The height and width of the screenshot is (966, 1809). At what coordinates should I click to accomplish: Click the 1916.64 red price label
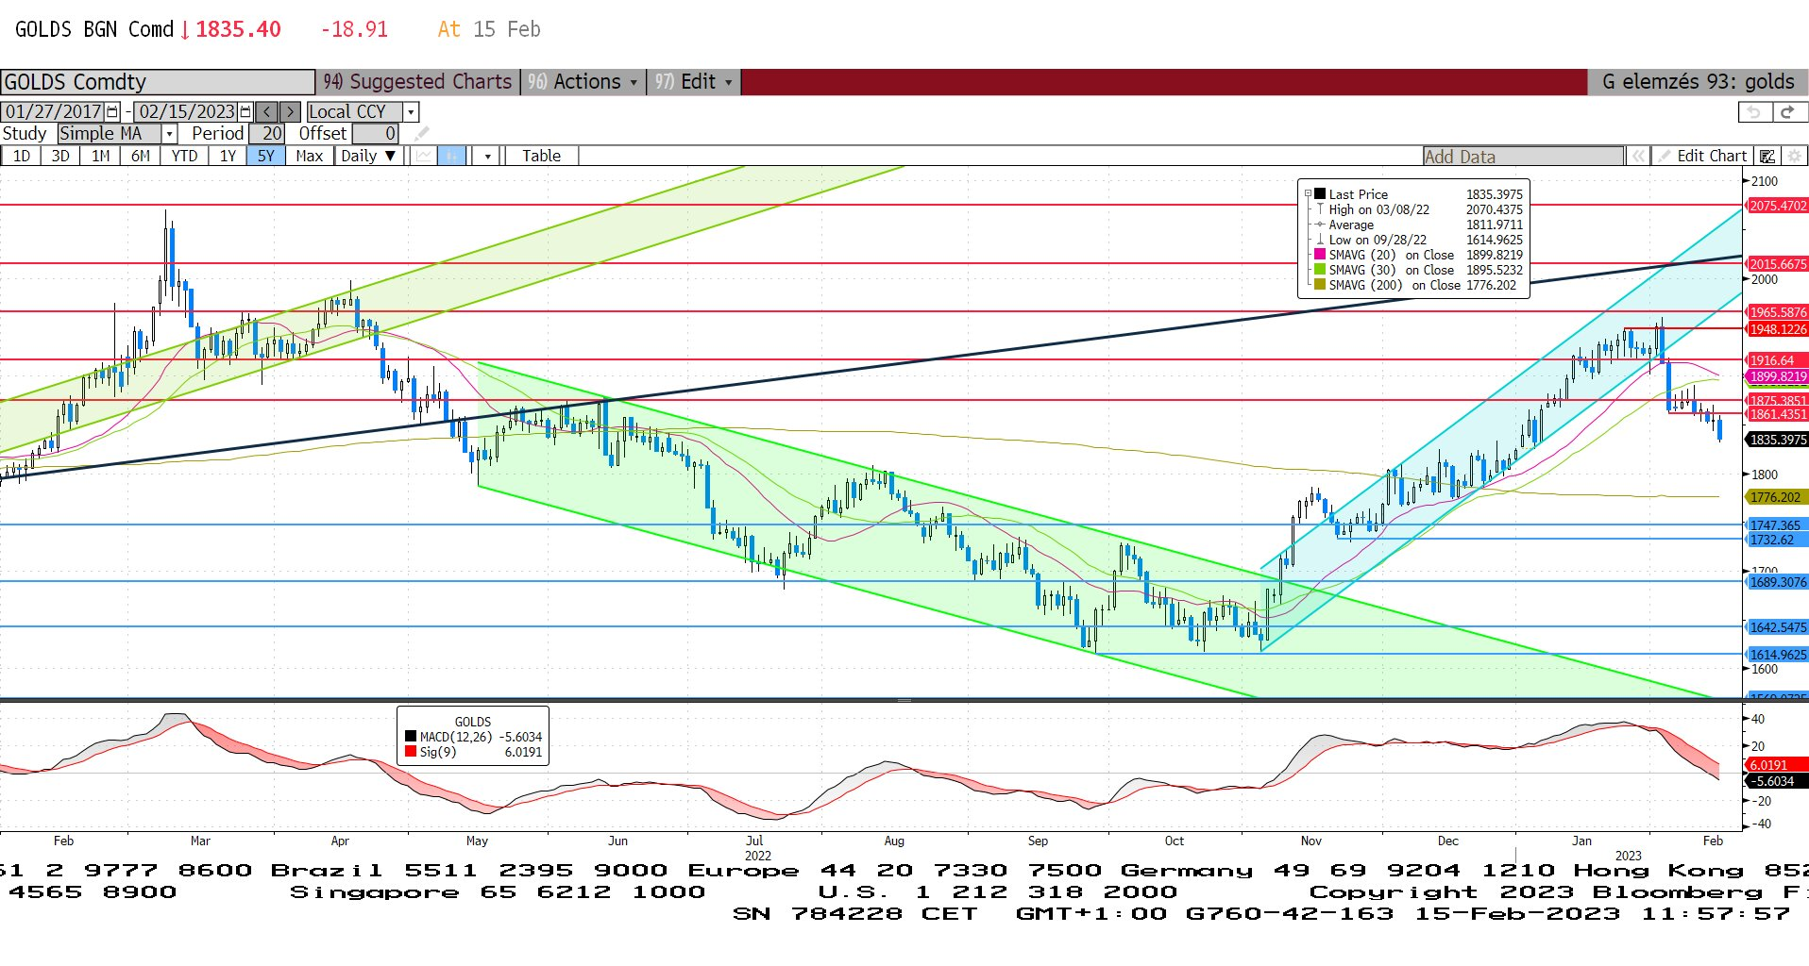tap(1778, 360)
